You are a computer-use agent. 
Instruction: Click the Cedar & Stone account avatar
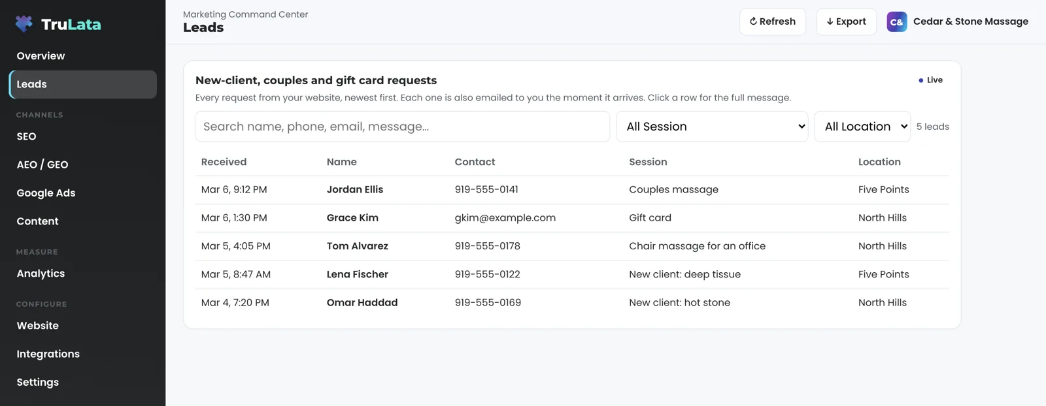897,22
